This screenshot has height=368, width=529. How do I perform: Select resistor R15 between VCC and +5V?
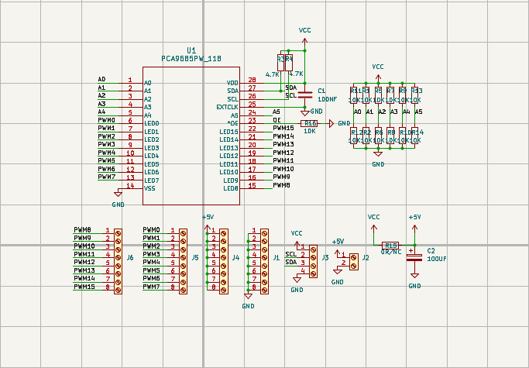point(390,245)
